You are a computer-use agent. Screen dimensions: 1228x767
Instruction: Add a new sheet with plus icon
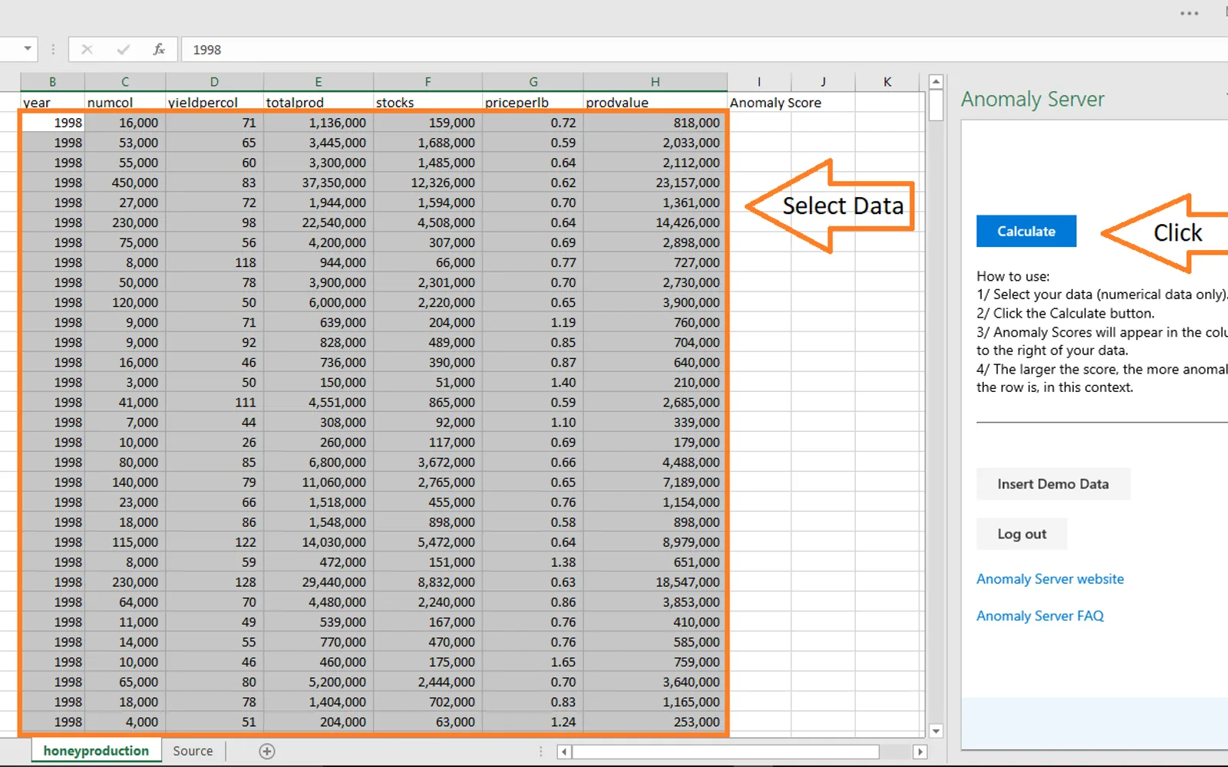[x=267, y=752]
